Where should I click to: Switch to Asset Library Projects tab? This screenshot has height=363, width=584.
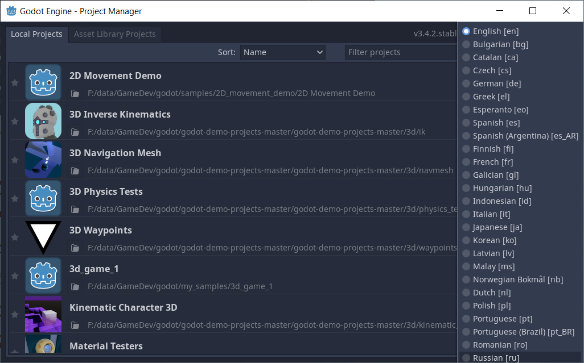(115, 34)
